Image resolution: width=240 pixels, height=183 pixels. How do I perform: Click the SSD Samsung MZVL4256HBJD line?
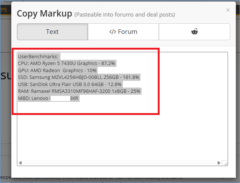78,77
